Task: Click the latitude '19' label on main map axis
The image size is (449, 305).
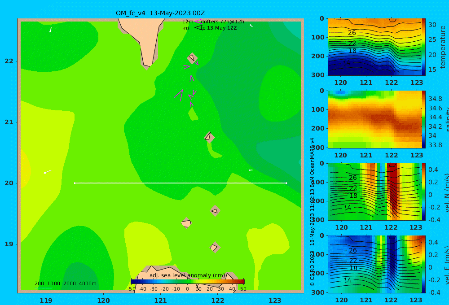Action: click(x=9, y=244)
